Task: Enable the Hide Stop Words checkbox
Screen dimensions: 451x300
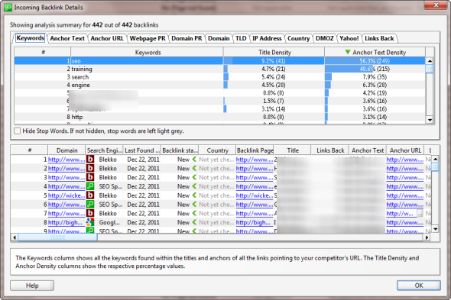Action: (18, 131)
